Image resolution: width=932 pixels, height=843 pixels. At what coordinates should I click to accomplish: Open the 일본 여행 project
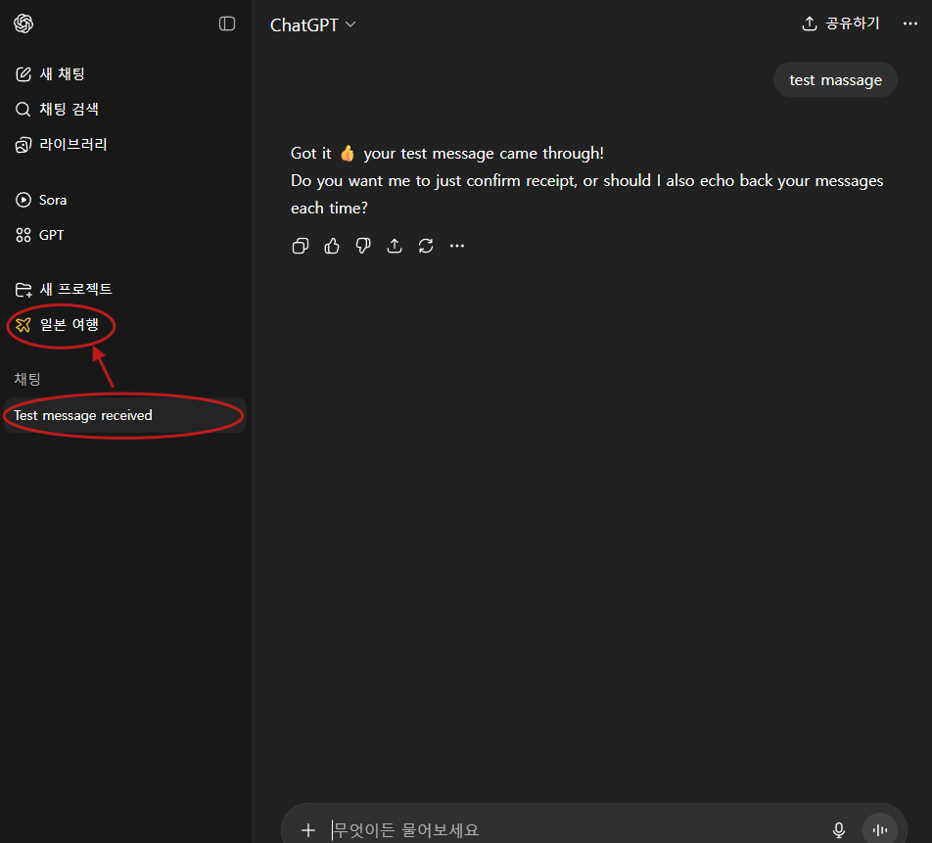tap(69, 325)
